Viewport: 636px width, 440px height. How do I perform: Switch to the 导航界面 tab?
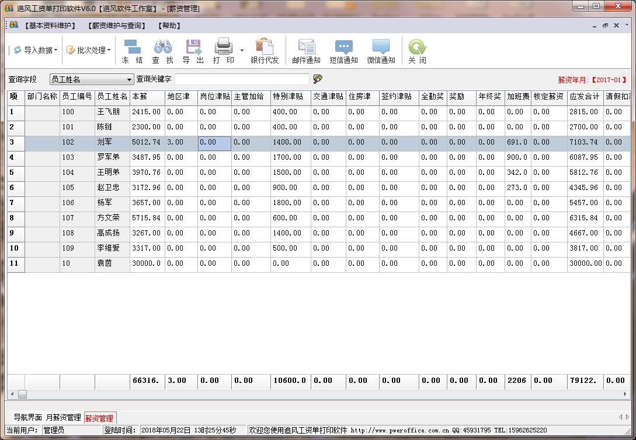coord(27,418)
